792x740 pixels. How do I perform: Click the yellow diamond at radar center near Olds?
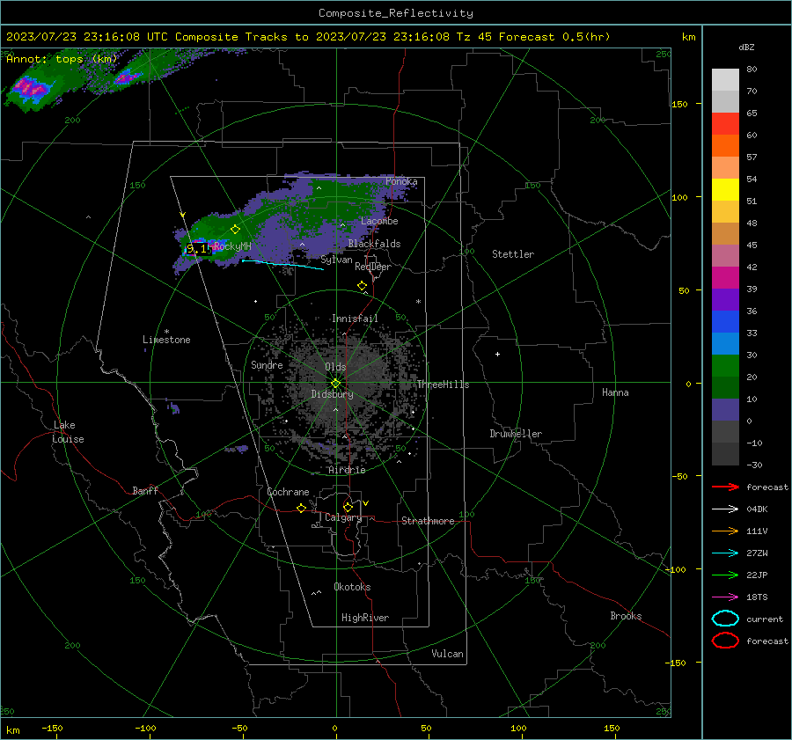335,384
